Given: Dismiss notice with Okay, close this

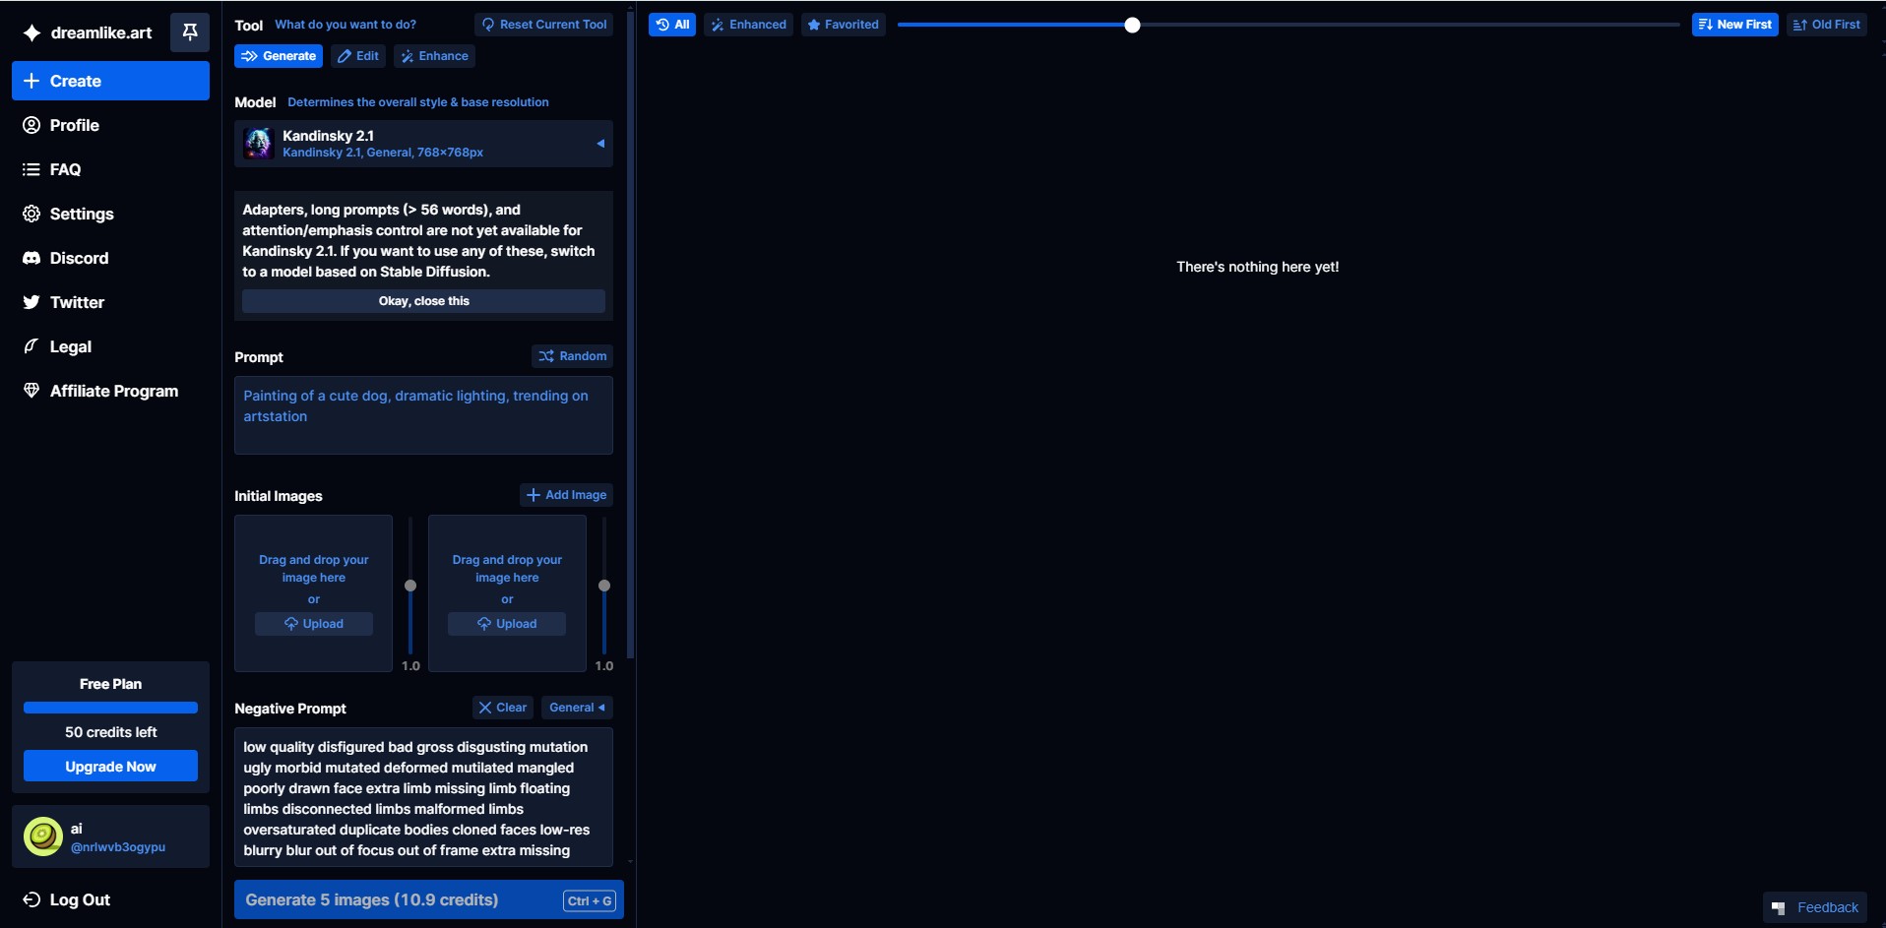Looking at the screenshot, I should 423,301.
